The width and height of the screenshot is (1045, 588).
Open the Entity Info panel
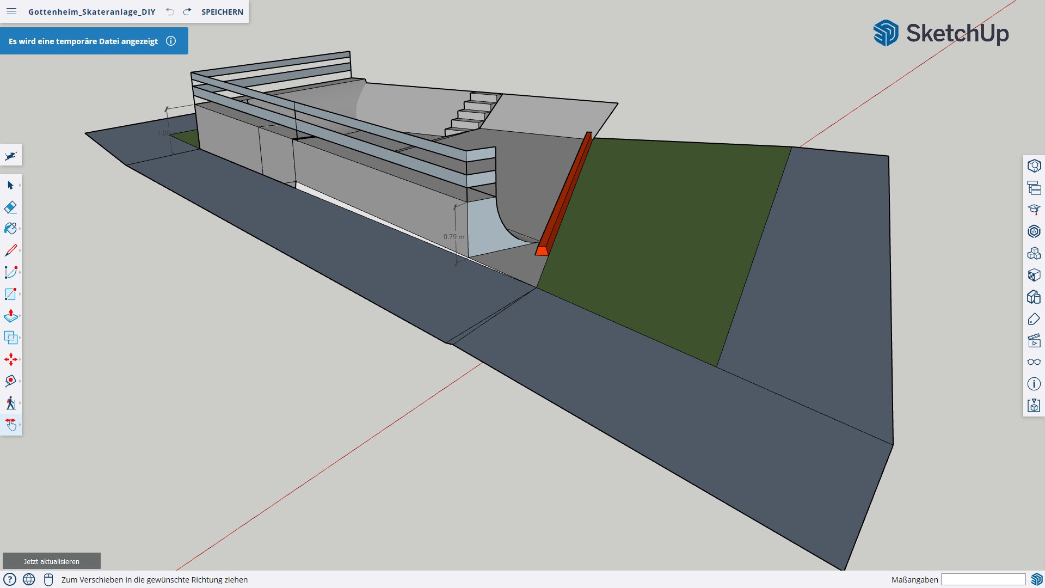[x=1034, y=166]
